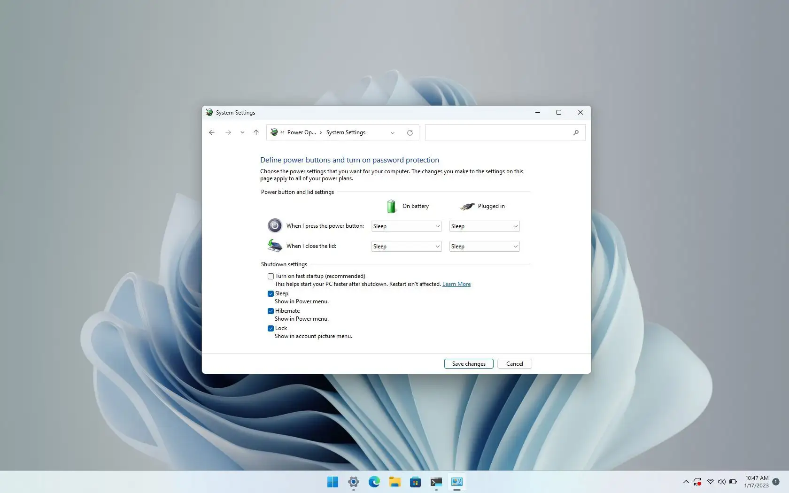Click inside the search input field

(498, 132)
